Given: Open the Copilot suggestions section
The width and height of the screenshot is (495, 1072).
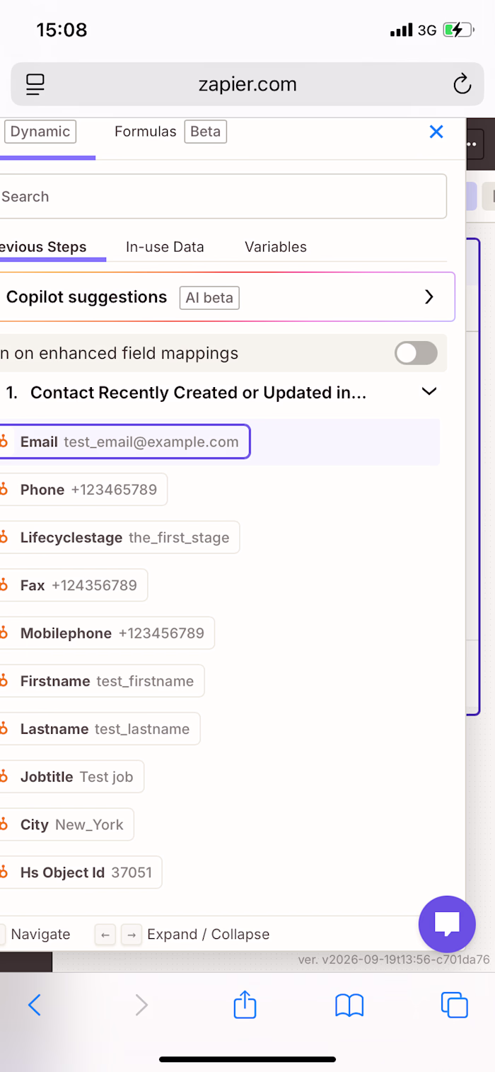Looking at the screenshot, I should (x=227, y=297).
